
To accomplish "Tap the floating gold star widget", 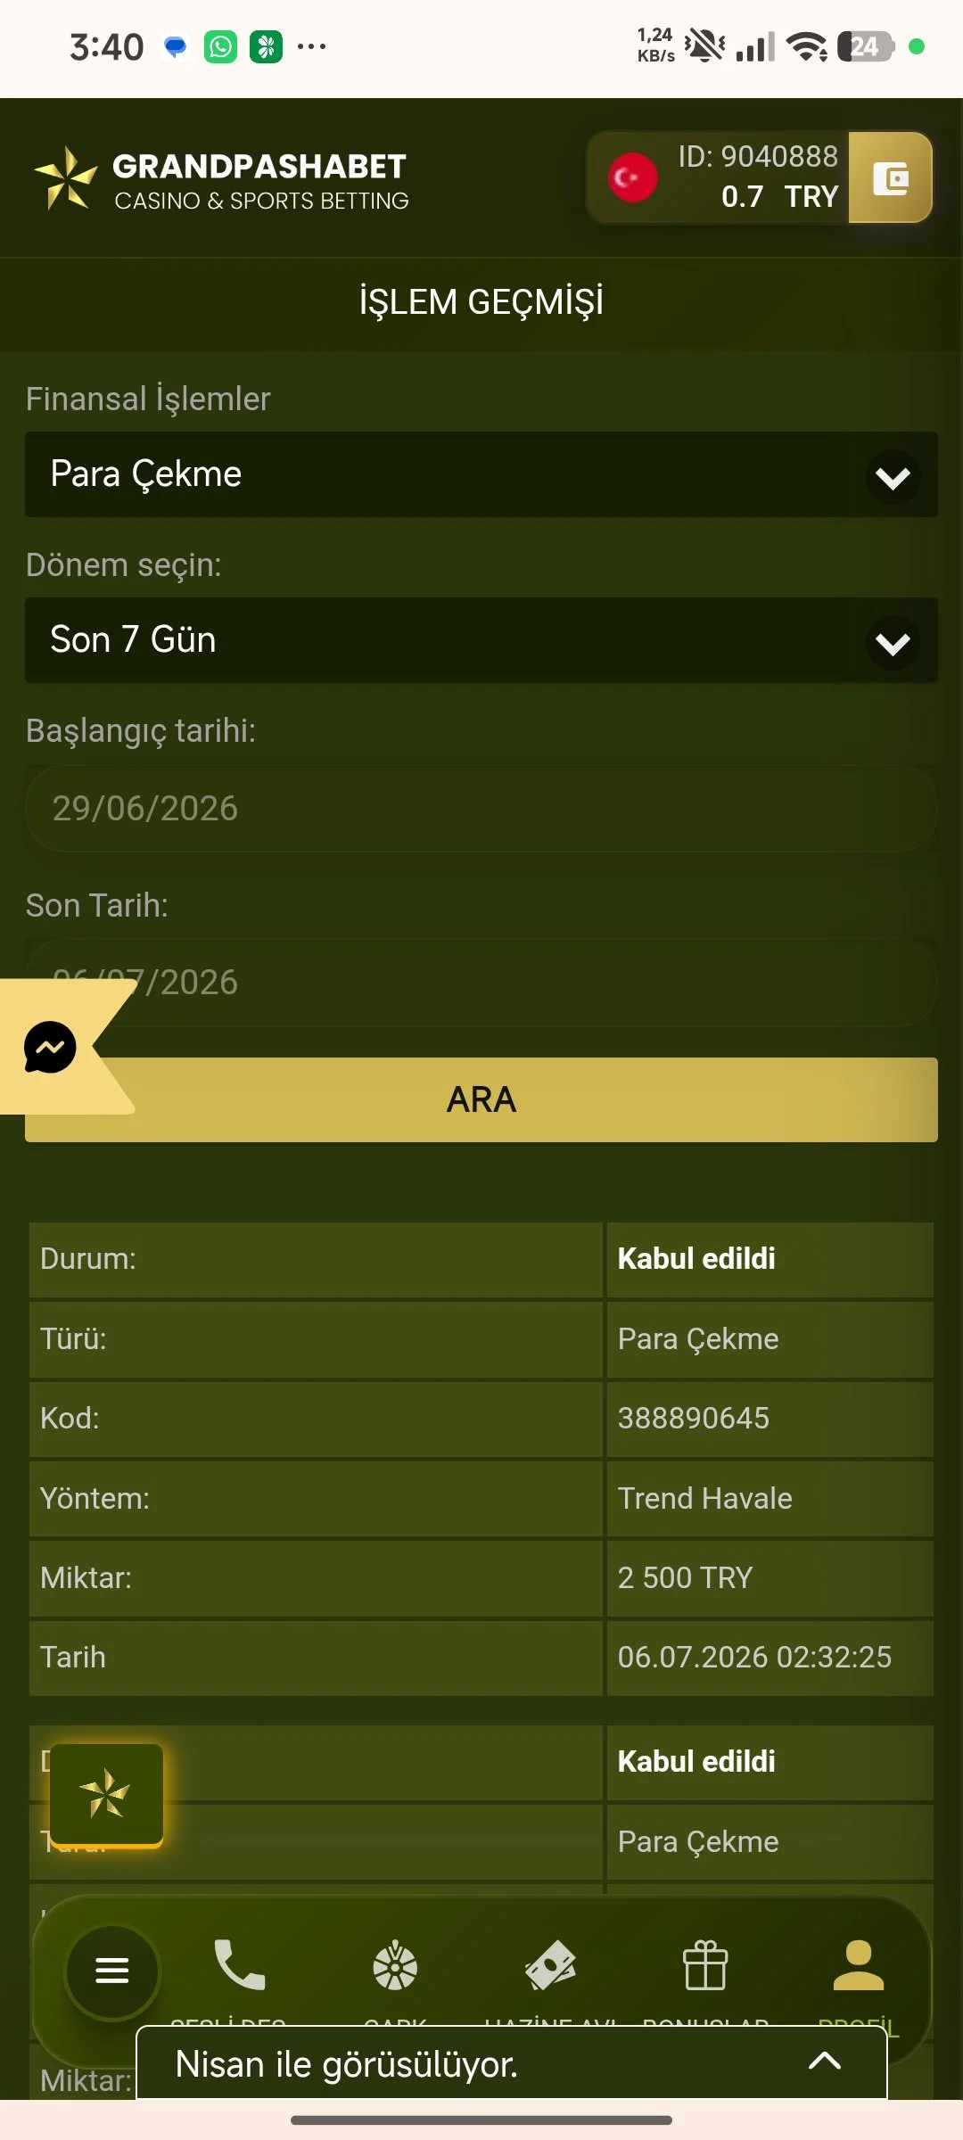I will (x=106, y=1794).
